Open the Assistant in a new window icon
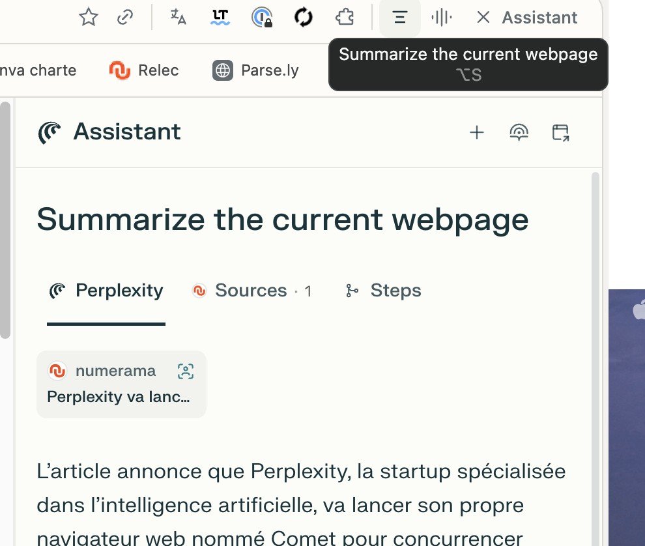The width and height of the screenshot is (645, 546). click(x=561, y=132)
